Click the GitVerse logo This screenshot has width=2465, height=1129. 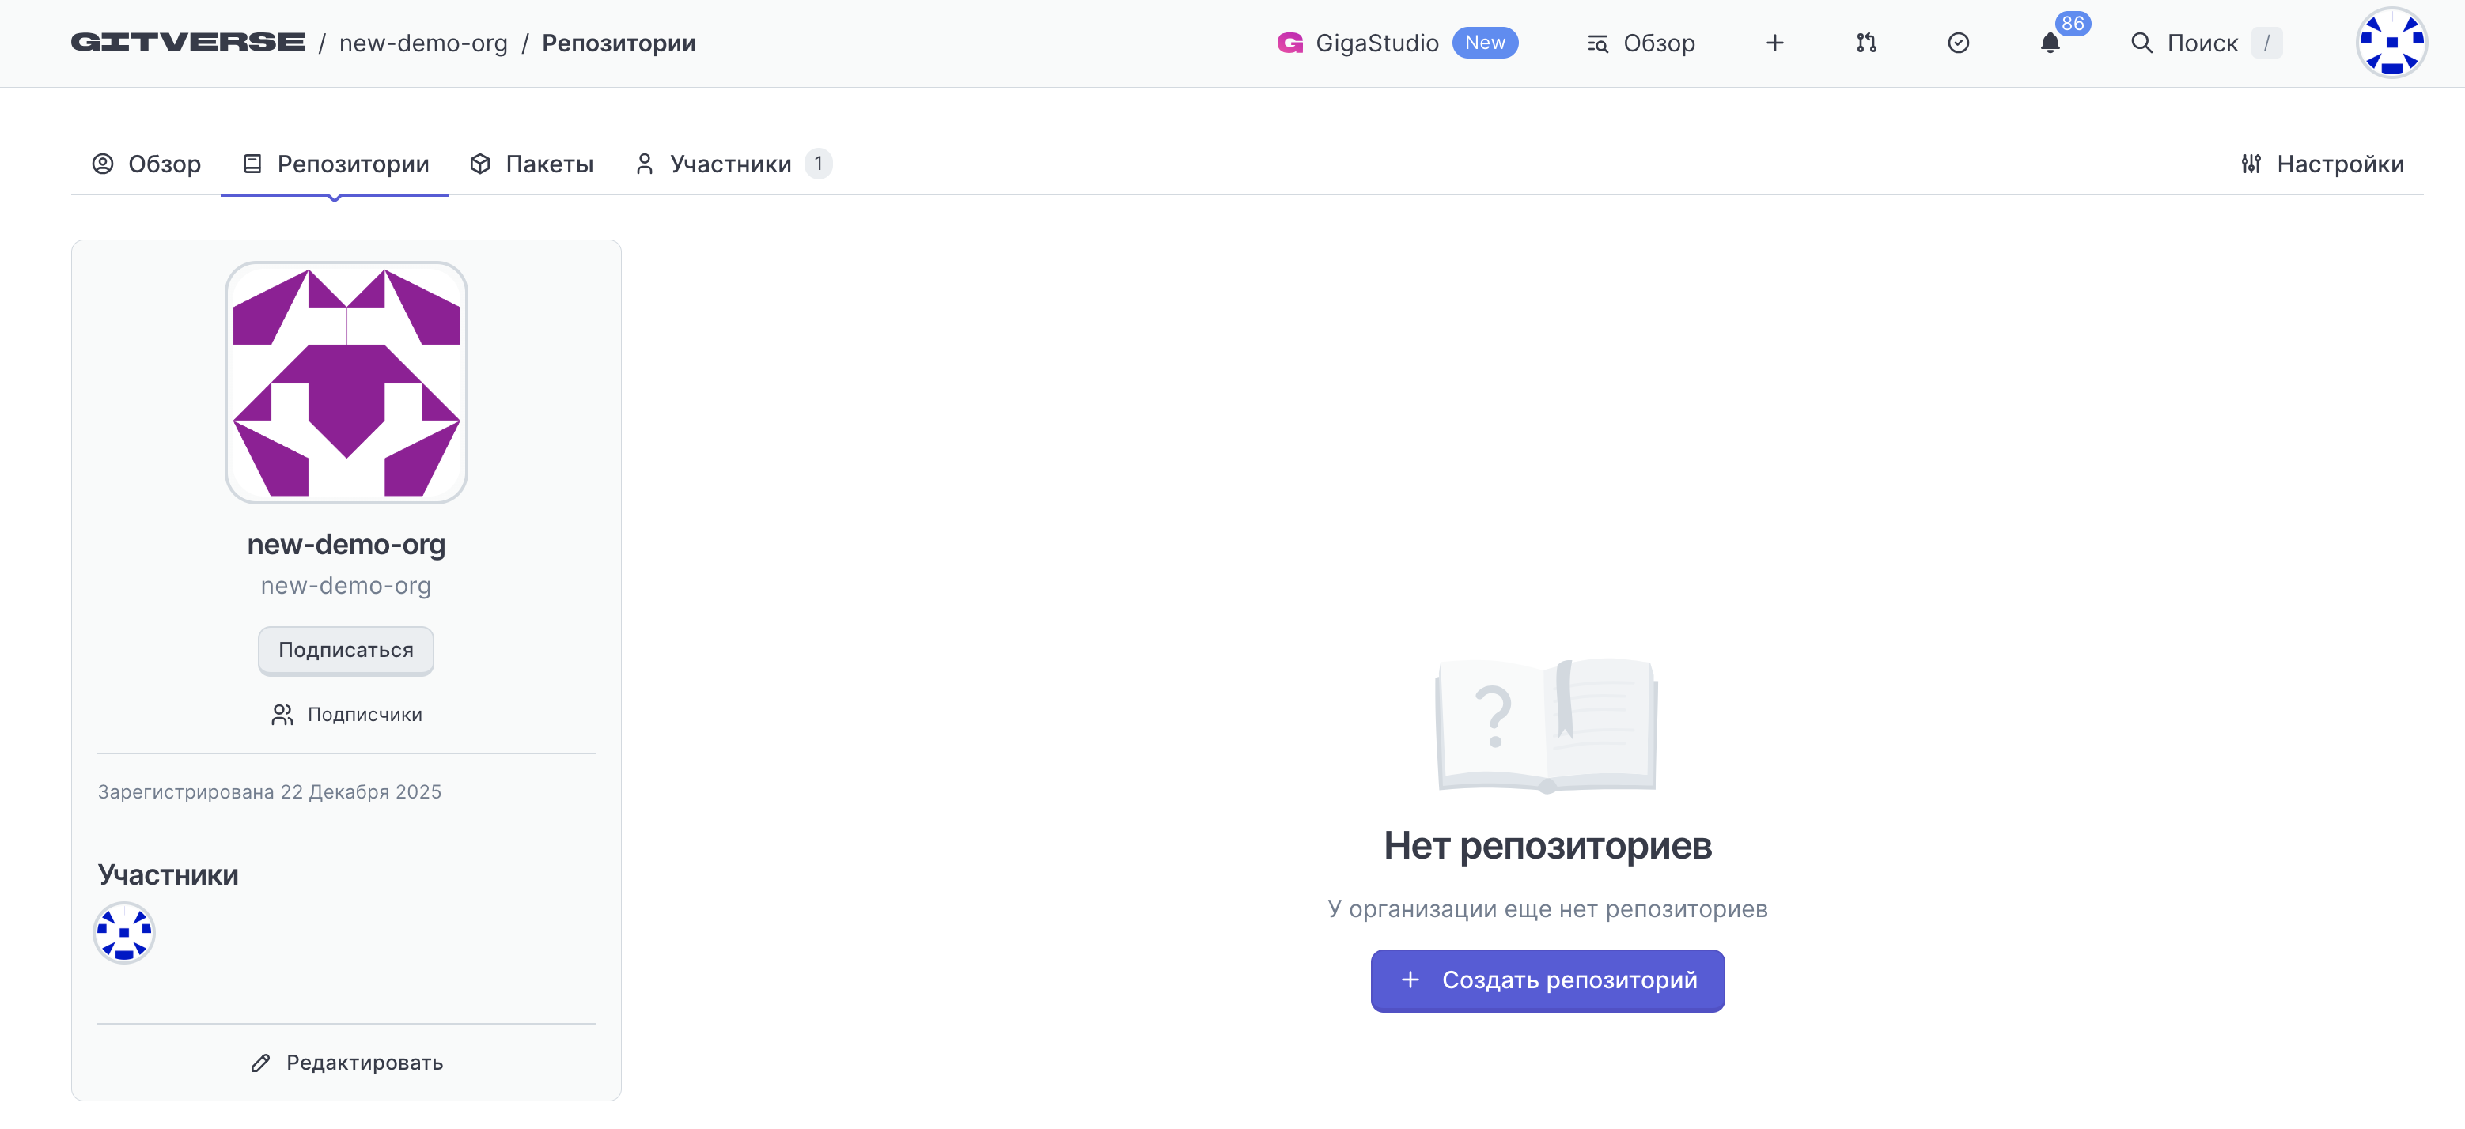click(187, 43)
